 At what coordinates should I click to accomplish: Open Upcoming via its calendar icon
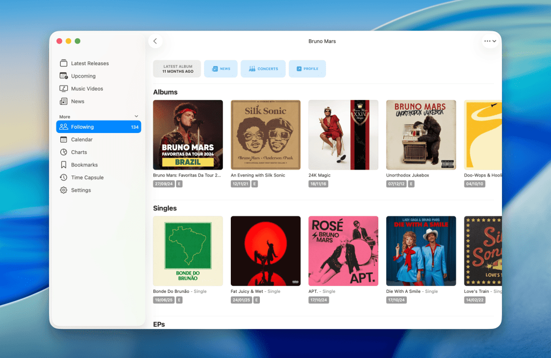click(63, 76)
